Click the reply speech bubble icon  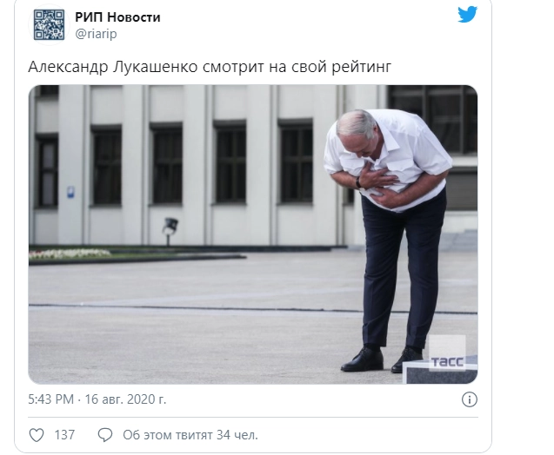105,435
